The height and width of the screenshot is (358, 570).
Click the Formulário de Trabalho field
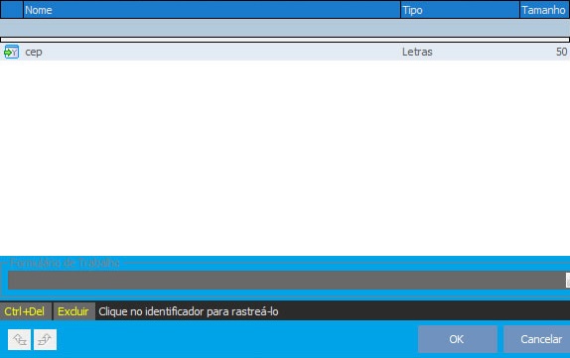tap(286, 281)
